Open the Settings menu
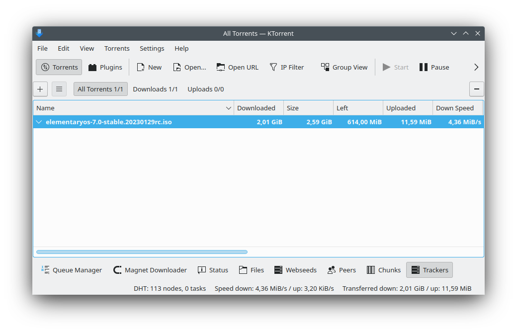 tap(152, 49)
